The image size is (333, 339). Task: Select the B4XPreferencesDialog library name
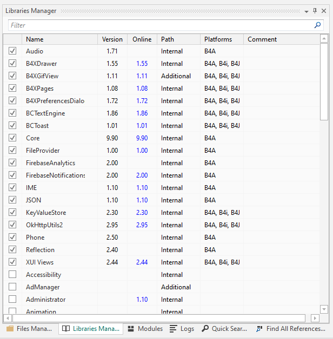coord(55,101)
